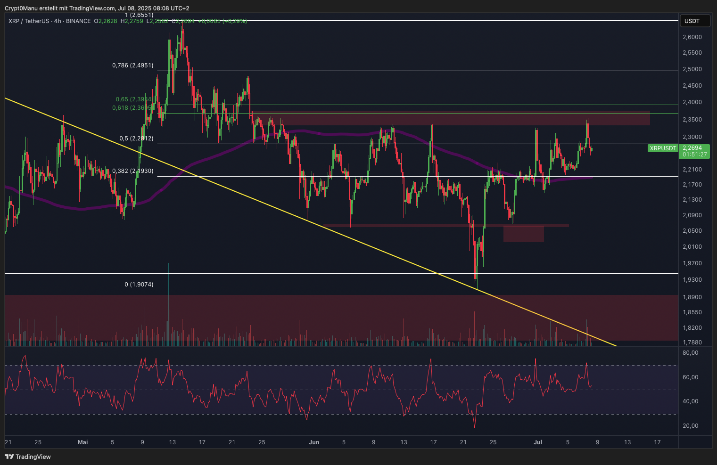This screenshot has height=465, width=717.
Task: Open the Crypt0Manu TradingView.com attribution text
Action: click(x=97, y=8)
